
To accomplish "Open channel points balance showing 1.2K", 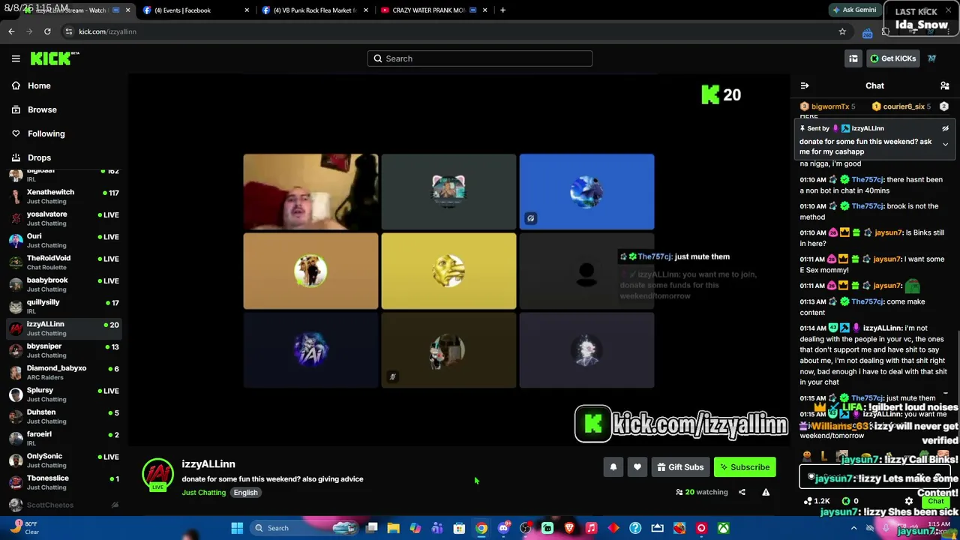I will (817, 501).
